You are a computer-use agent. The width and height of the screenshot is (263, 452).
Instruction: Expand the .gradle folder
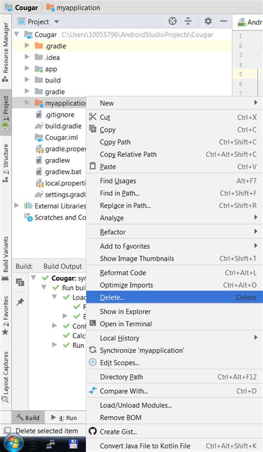(27, 46)
